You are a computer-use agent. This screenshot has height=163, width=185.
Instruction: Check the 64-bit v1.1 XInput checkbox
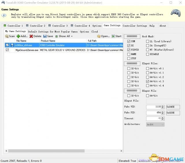point(147,73)
